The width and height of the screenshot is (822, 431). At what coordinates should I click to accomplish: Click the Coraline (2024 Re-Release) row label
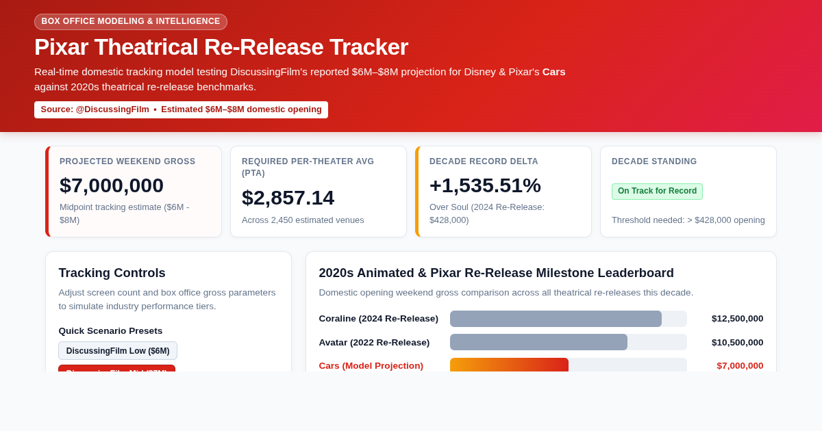(x=379, y=319)
